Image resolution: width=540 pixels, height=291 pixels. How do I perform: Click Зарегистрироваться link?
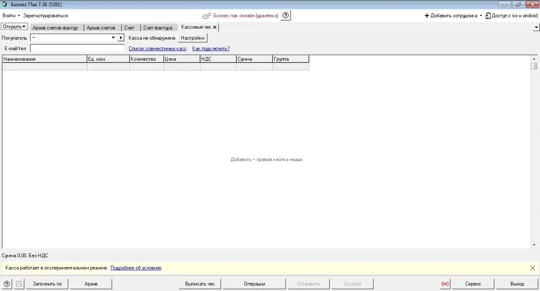[46, 16]
